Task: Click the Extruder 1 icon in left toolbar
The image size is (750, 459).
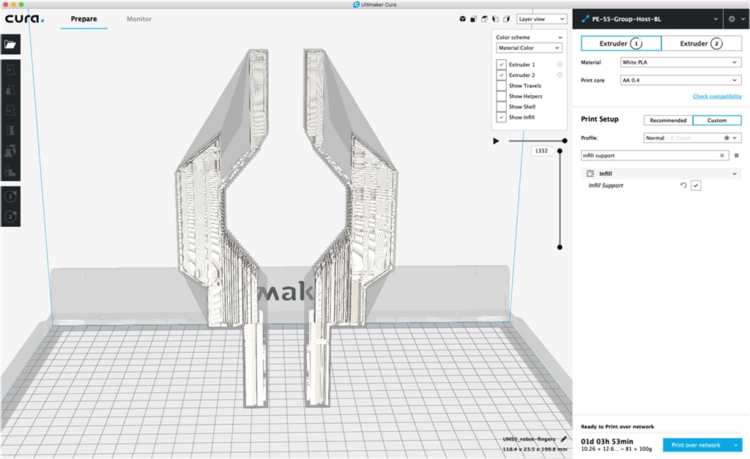Action: (10, 197)
